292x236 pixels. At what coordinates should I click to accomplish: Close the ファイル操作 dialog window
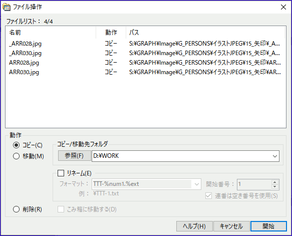283,7
